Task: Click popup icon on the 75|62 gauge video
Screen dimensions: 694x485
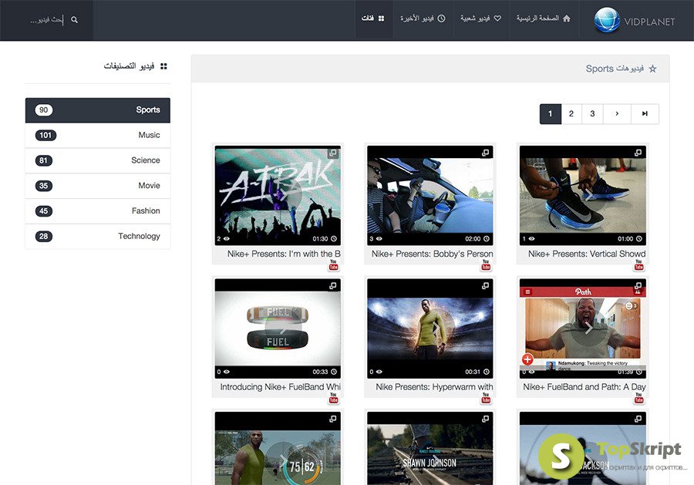Action: (333, 419)
